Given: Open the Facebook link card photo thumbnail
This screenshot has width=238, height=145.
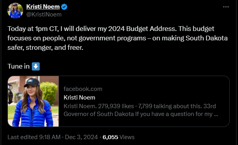Looking at the screenshot, I should [x=33, y=101].
